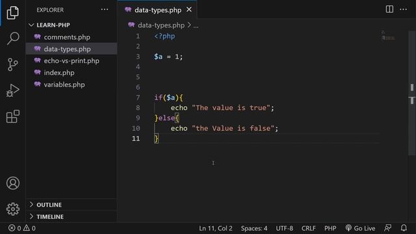Start Go Live server
This screenshot has width=416, height=234.
click(x=360, y=228)
